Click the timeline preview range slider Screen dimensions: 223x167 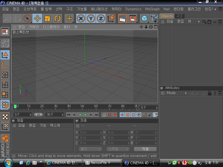click(38, 115)
